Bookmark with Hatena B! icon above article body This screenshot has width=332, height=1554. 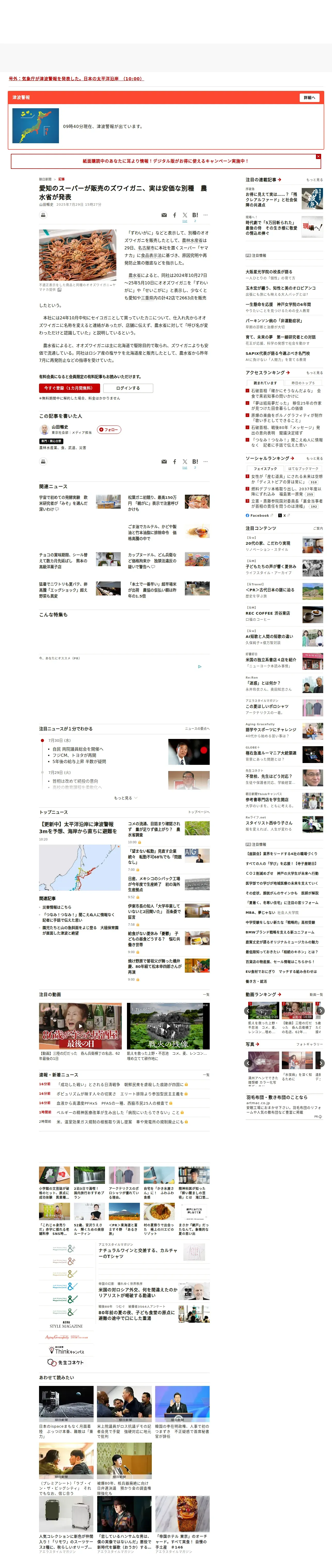click(x=195, y=215)
